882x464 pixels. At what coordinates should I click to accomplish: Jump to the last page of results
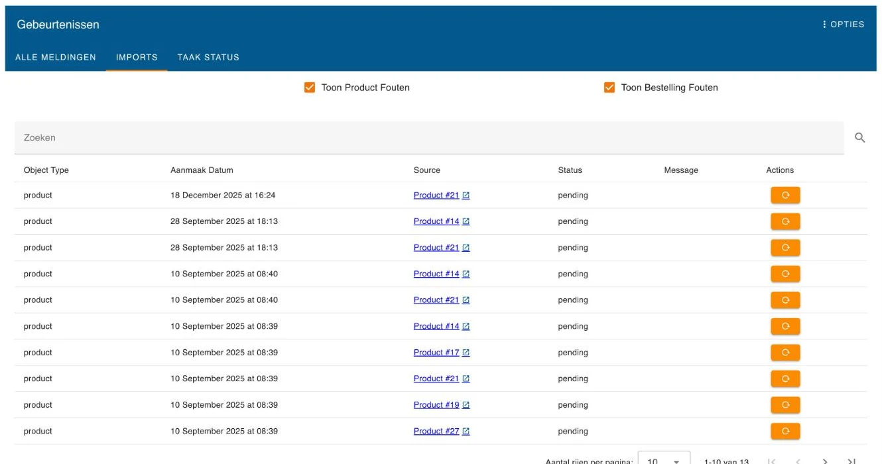tap(852, 461)
